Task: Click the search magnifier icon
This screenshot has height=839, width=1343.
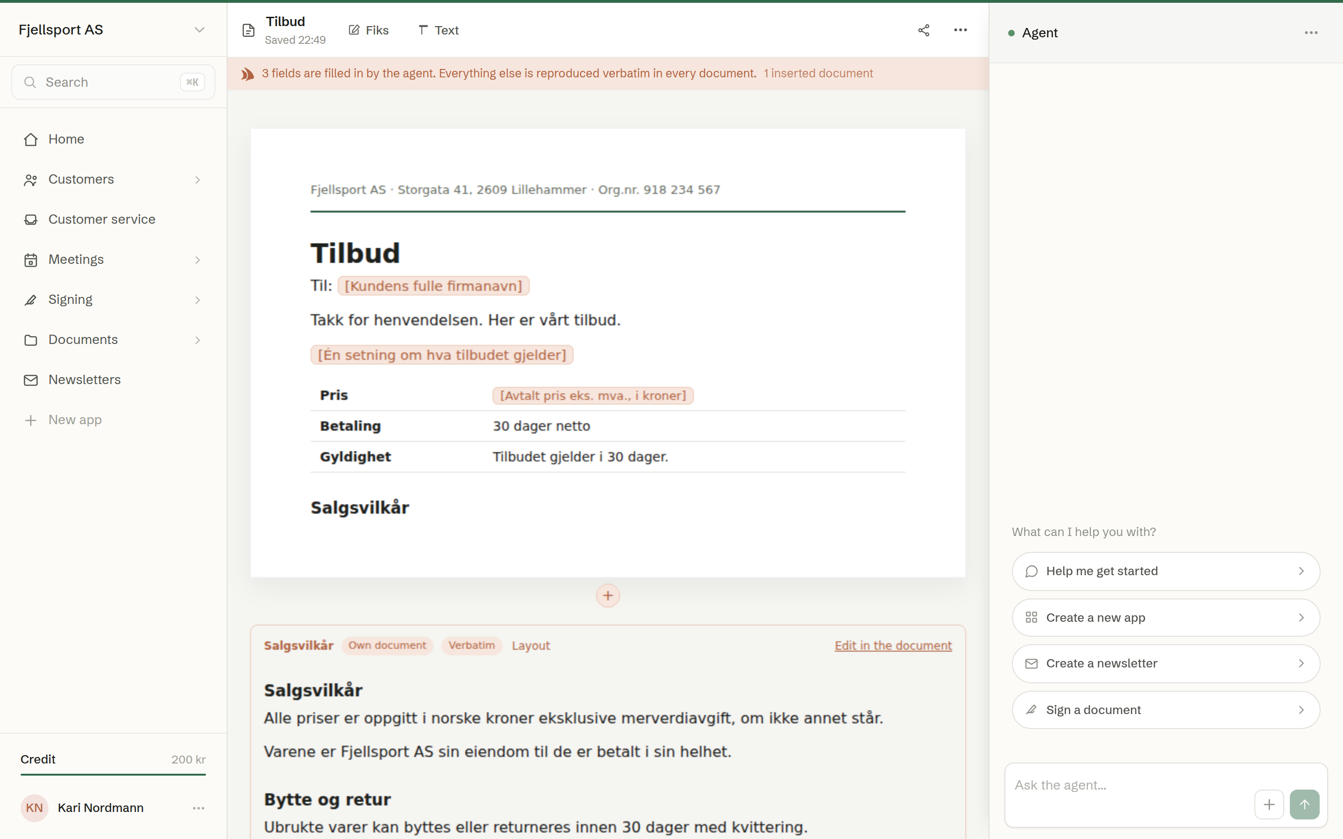Action: click(30, 82)
